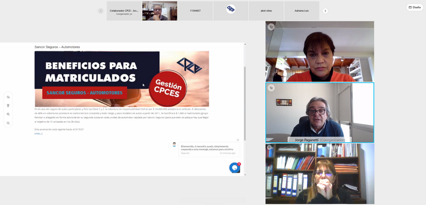The image size is (426, 205).
Task: Click the shared page's vertical scrollbar
Action: [245, 104]
